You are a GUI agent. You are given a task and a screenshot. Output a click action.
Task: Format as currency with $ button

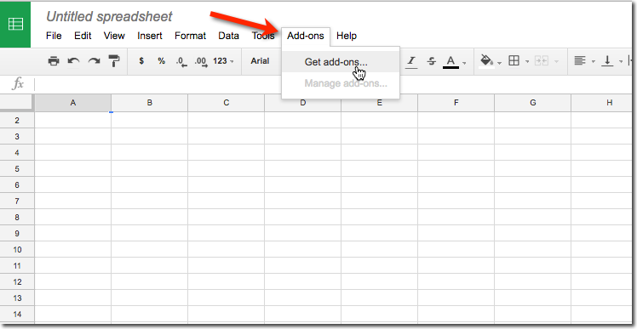[x=141, y=61]
